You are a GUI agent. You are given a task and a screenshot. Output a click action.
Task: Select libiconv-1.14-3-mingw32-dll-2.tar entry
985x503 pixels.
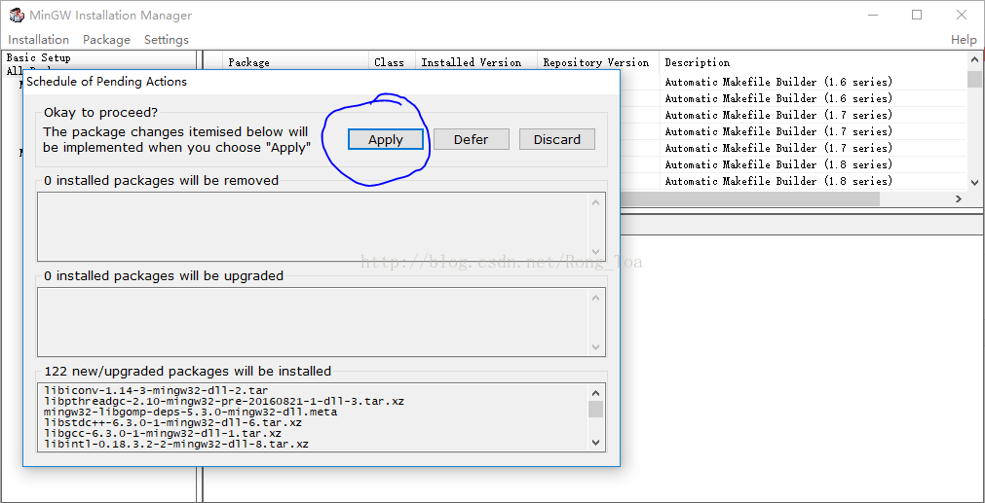point(156,390)
